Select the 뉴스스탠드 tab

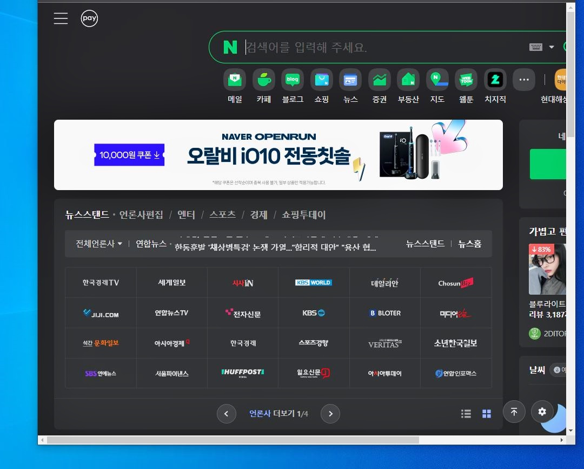[x=87, y=214]
